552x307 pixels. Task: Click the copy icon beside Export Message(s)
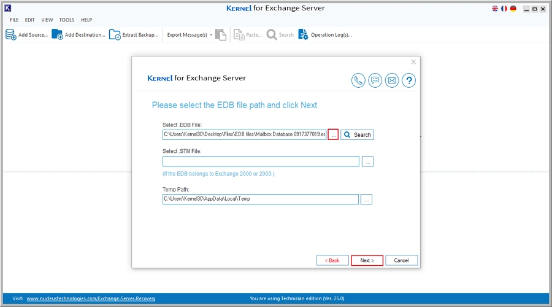tap(221, 34)
